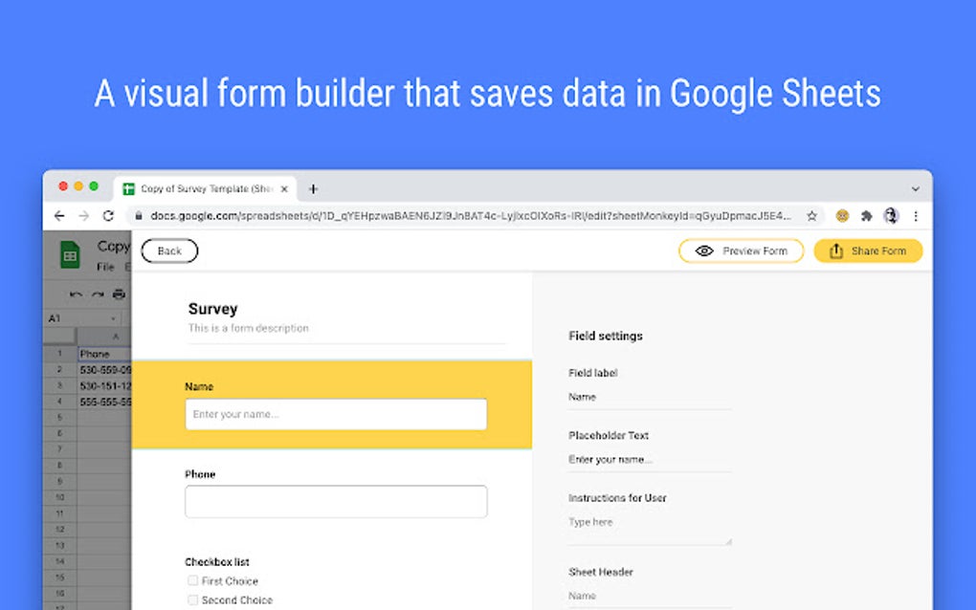Open the browser extensions puzzle icon
976x610 pixels.
866,216
